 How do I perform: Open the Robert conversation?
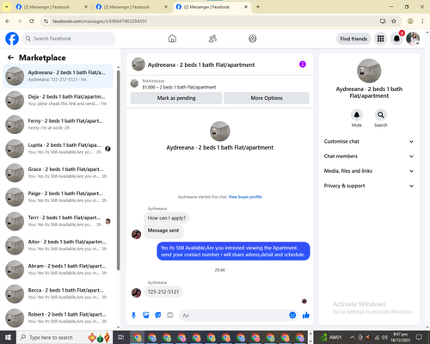[x=58, y=318]
